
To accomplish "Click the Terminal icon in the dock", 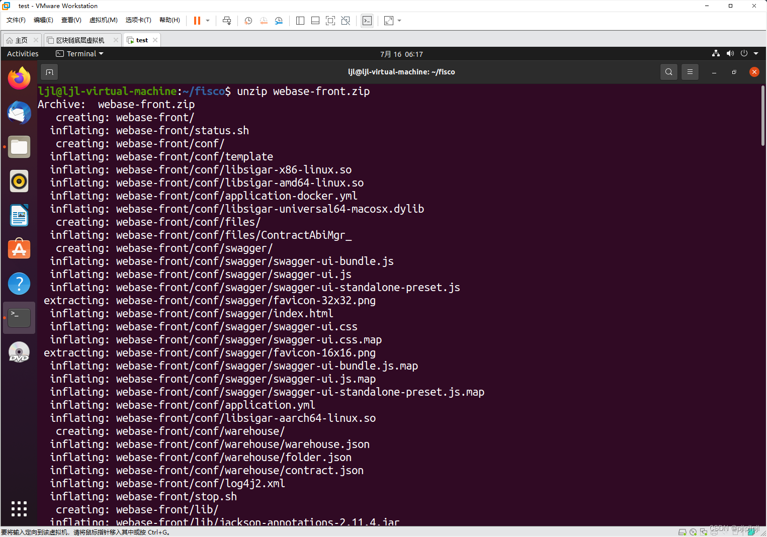I will [x=19, y=318].
